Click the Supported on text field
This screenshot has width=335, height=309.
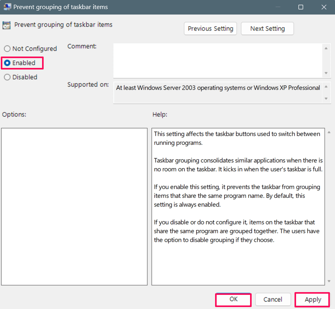click(x=218, y=93)
